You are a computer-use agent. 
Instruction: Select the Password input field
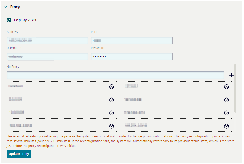tap(132, 56)
